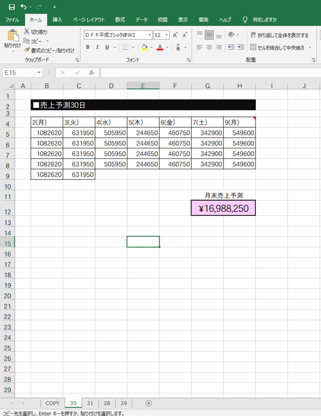The image size is (321, 416).
Task: Click セルを結合して中央揃え merge button
Action: coord(277,48)
